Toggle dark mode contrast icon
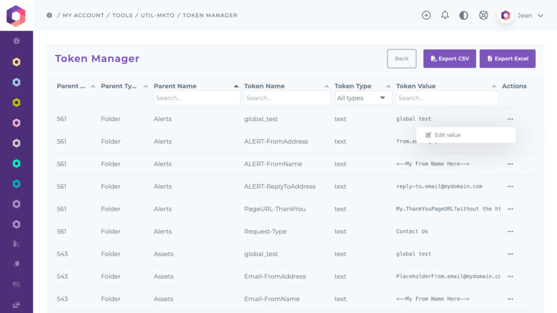The image size is (557, 313). click(463, 15)
